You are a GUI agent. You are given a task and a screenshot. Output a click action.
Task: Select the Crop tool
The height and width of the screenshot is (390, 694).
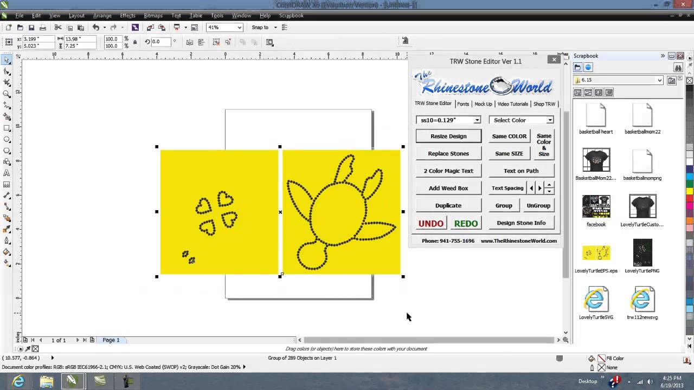pos(7,83)
